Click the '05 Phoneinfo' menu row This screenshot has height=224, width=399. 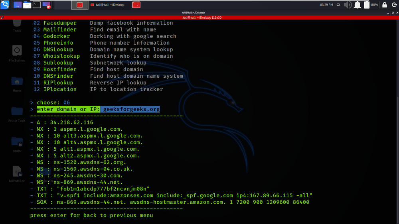coord(101,43)
